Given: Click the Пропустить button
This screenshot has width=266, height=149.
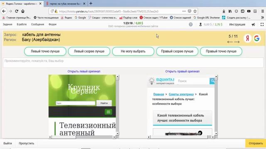Looking at the screenshot, I should (x=27, y=143).
